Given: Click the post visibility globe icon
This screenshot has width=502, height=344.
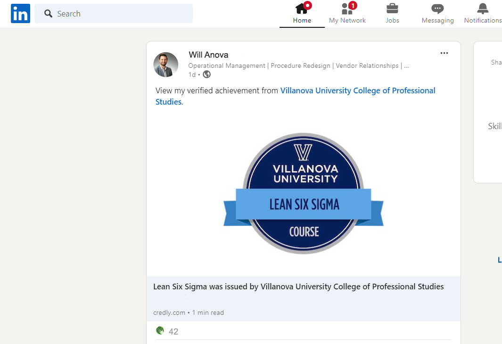Looking at the screenshot, I should coord(206,74).
